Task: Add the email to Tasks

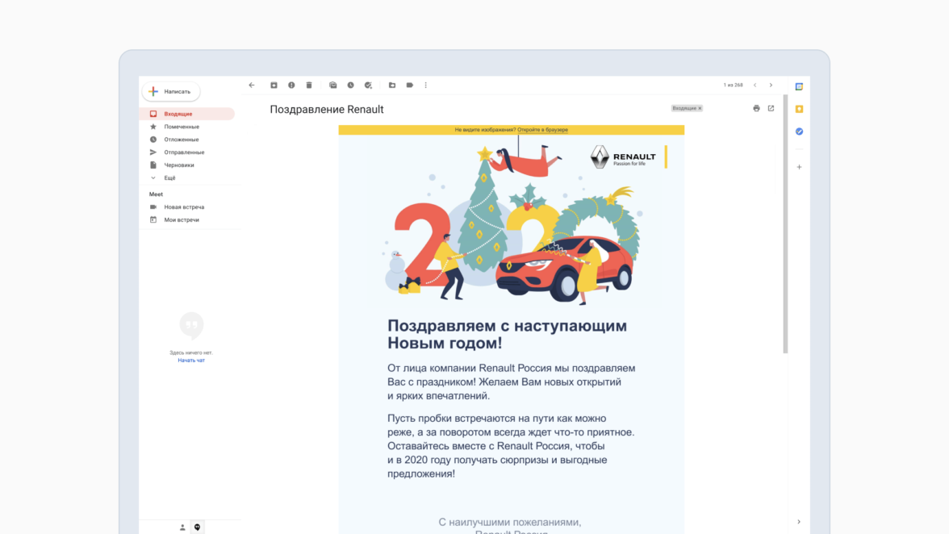Action: point(369,85)
